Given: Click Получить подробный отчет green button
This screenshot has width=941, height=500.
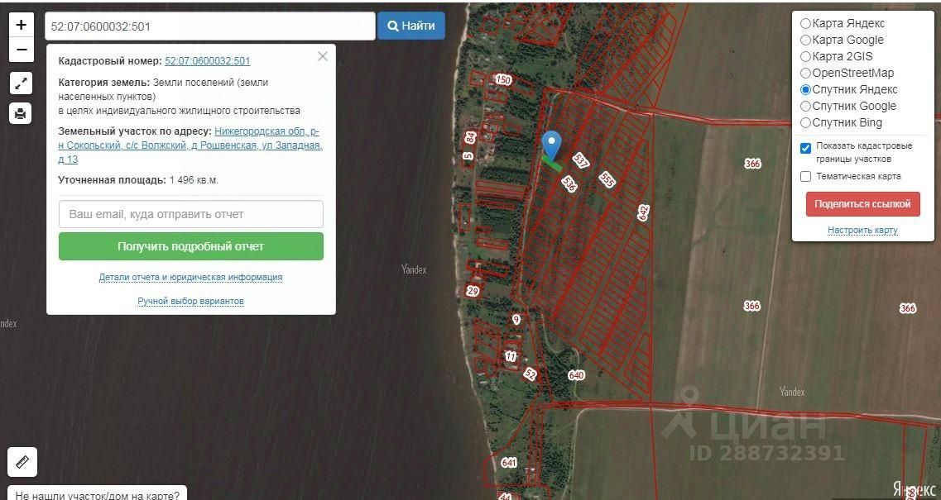Looking at the screenshot, I should 191,246.
